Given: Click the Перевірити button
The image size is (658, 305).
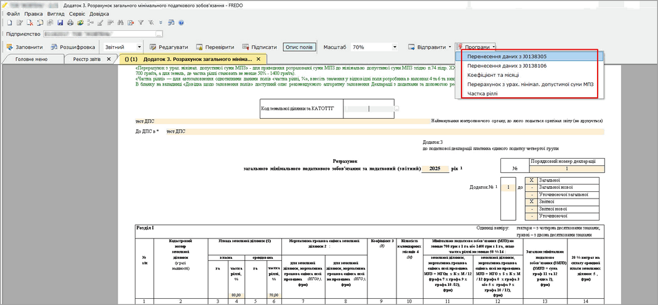Looking at the screenshot, I should click(216, 47).
